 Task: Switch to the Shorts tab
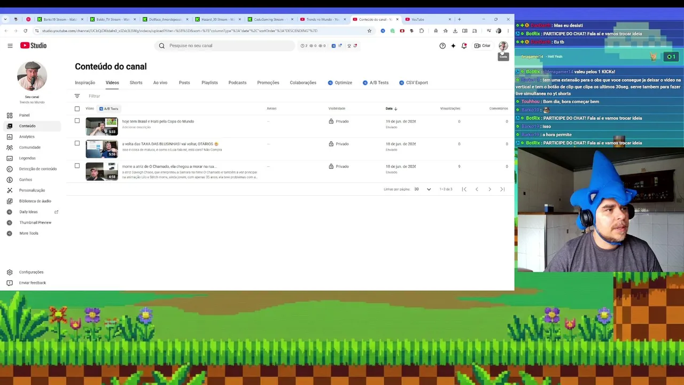click(136, 83)
